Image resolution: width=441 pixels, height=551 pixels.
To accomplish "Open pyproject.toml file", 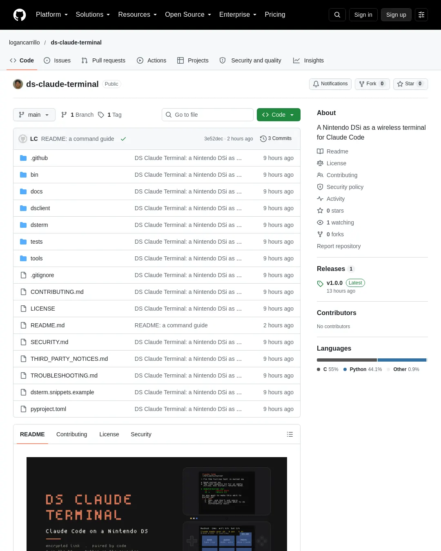I will (x=48, y=409).
